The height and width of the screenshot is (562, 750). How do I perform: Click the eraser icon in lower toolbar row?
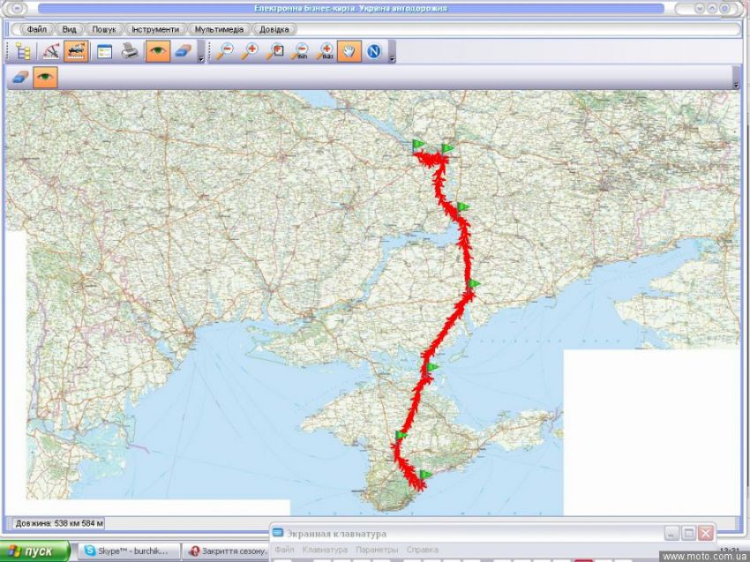coord(20,78)
